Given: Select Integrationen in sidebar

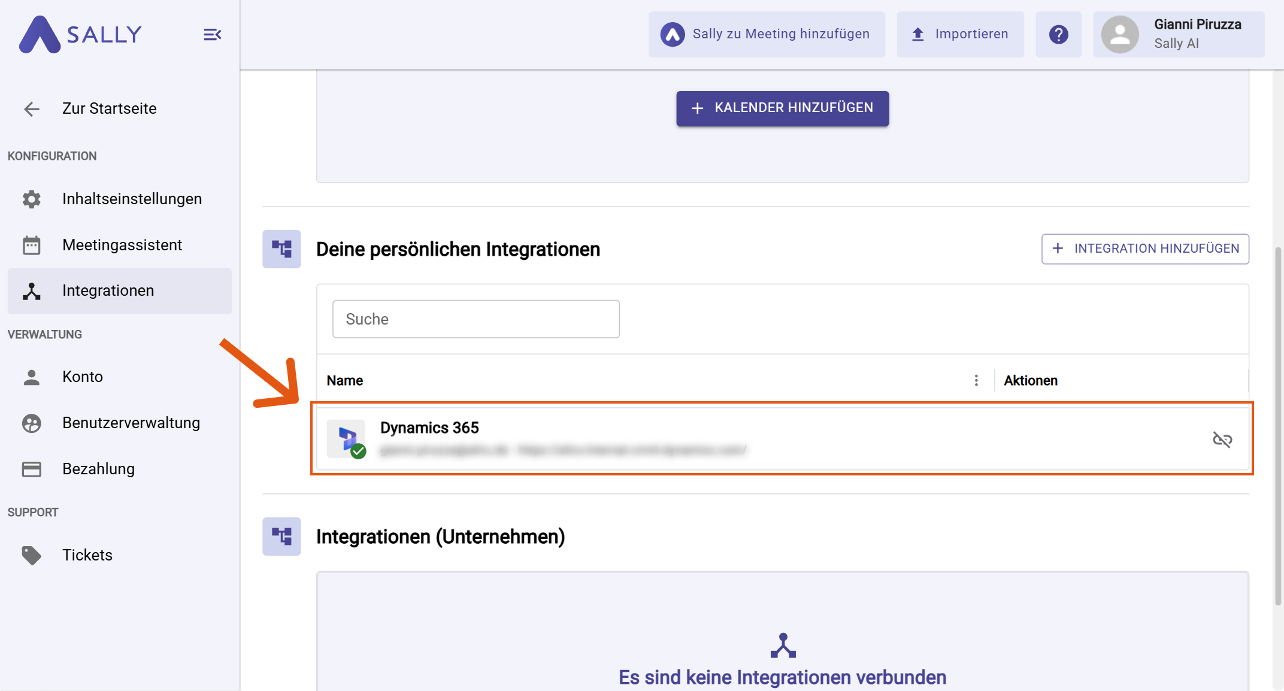Looking at the screenshot, I should pyautogui.click(x=120, y=291).
